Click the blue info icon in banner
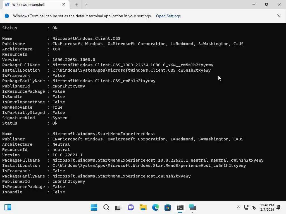 tap(7, 16)
